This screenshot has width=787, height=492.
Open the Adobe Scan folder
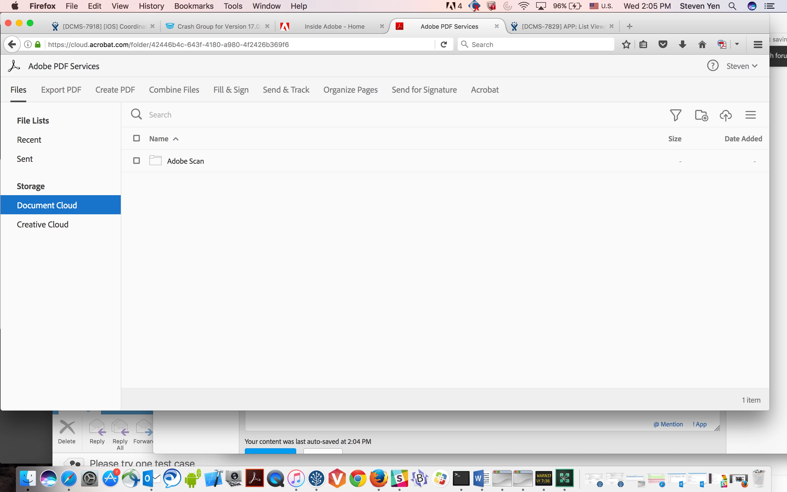(185, 161)
